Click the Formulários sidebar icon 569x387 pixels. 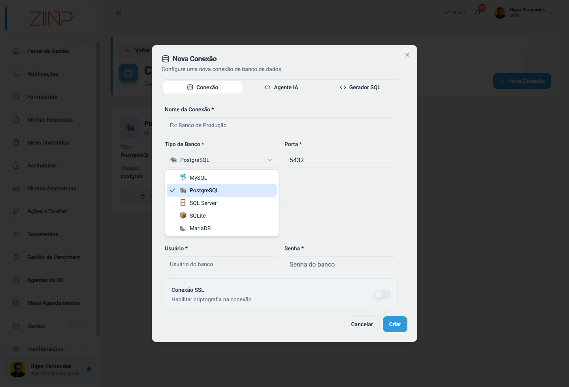[x=16, y=97]
